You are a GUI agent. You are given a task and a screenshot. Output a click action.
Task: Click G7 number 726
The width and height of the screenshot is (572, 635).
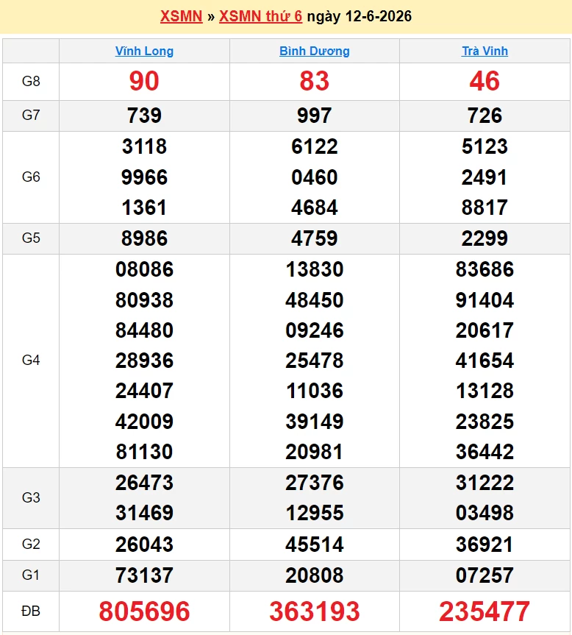point(485,116)
